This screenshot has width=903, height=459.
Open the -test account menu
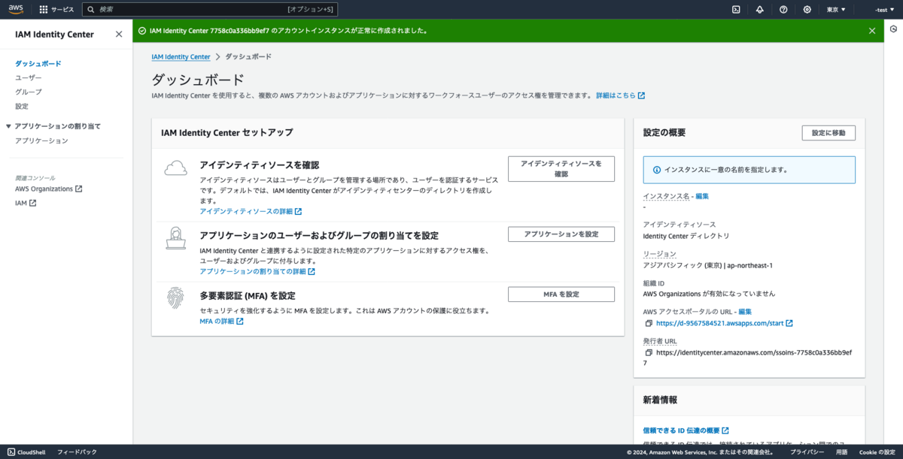click(885, 10)
